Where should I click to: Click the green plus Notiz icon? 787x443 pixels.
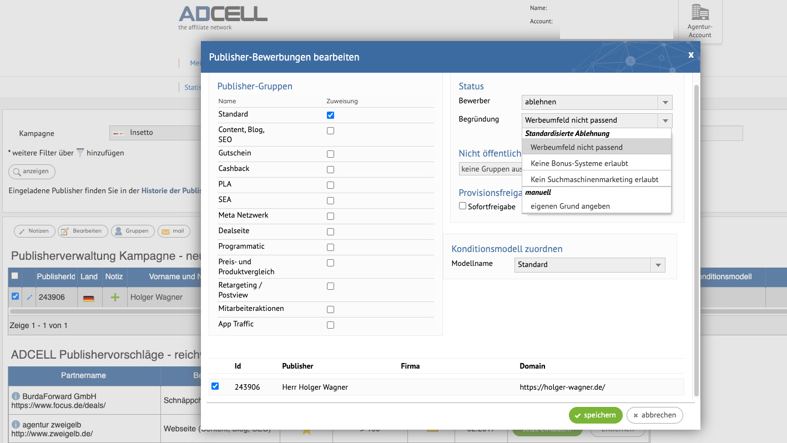(115, 297)
